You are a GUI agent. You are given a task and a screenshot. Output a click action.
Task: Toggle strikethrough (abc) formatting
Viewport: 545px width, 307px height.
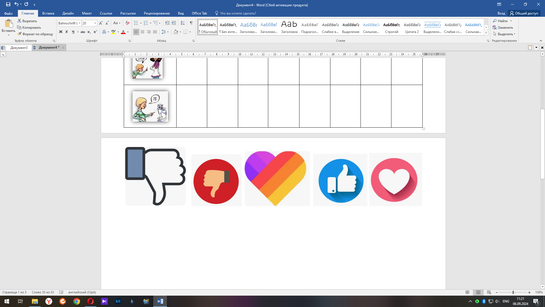click(83, 32)
